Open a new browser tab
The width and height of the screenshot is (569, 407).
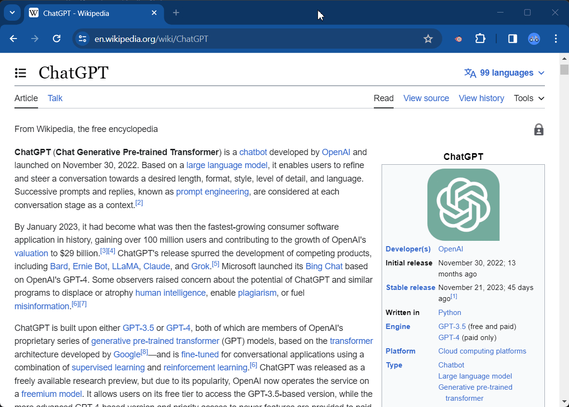click(x=176, y=13)
